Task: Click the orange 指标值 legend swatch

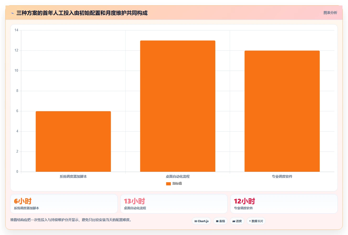Action: click(x=168, y=184)
